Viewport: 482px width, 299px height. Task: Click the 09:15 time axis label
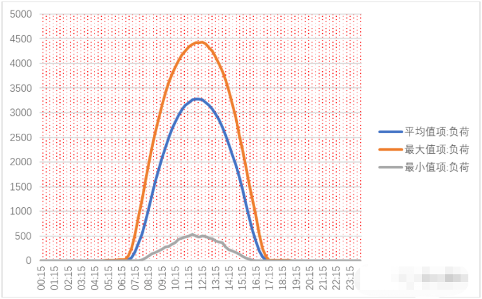[162, 278]
